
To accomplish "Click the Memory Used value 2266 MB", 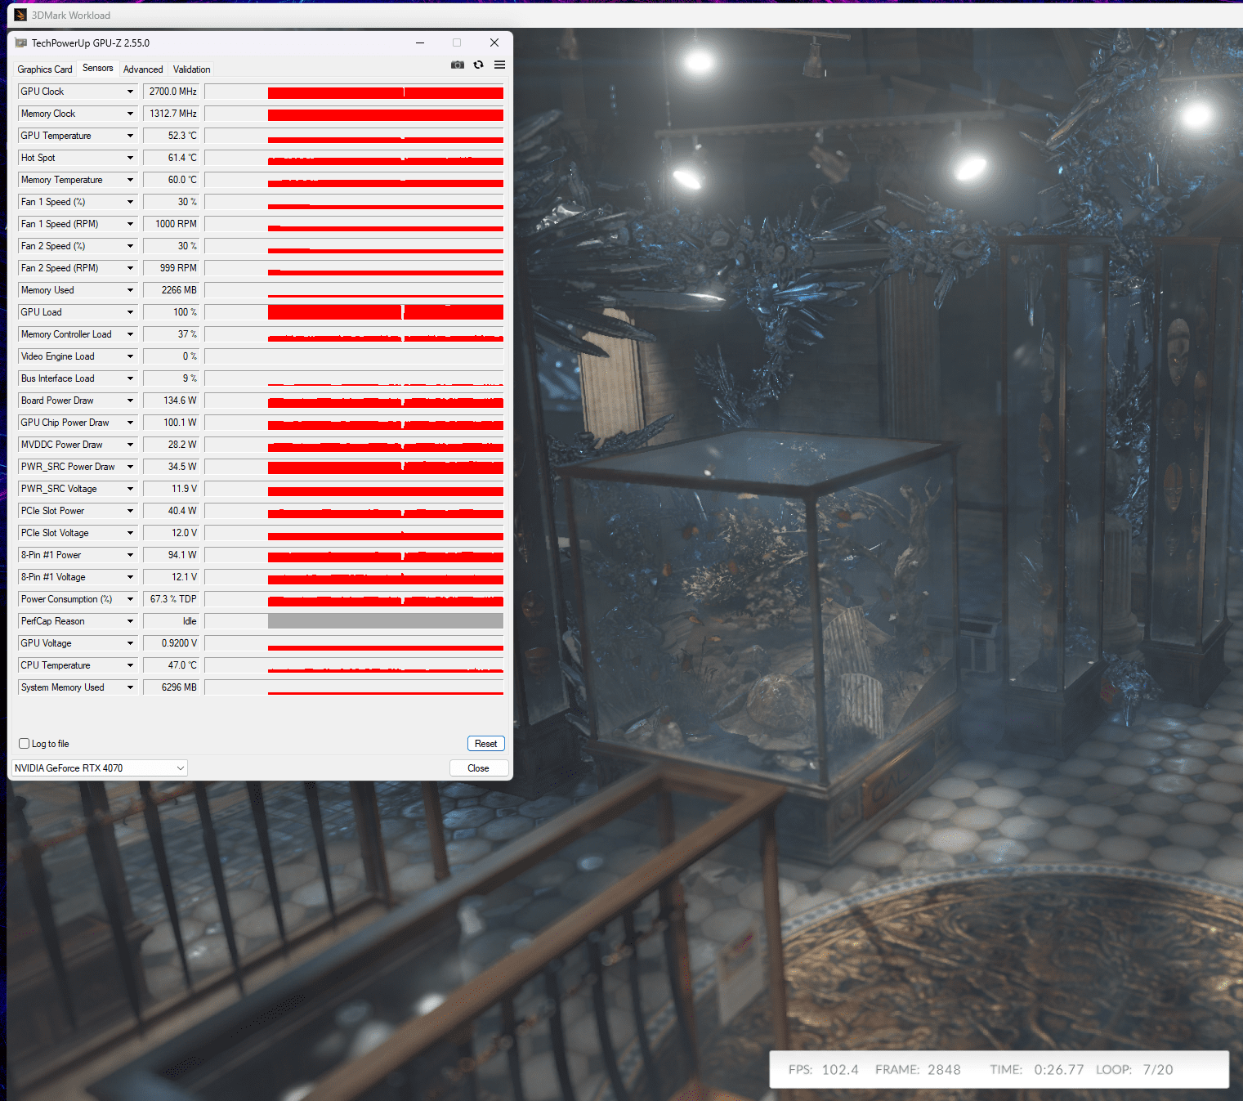I will [172, 290].
